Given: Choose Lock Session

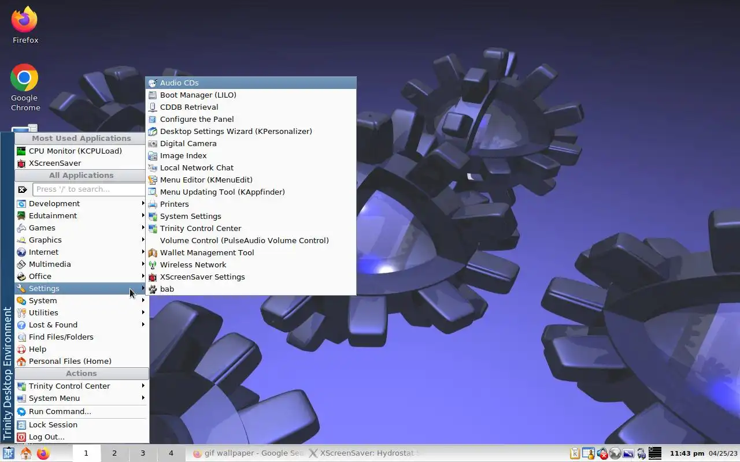Looking at the screenshot, I should [x=81, y=424].
